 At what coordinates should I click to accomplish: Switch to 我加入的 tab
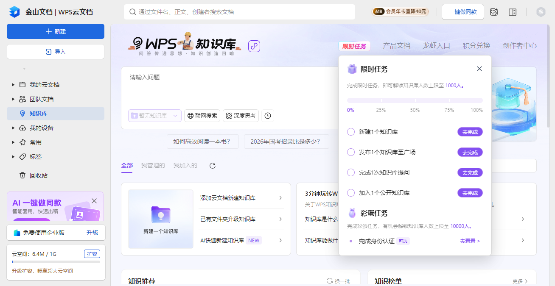[185, 165]
